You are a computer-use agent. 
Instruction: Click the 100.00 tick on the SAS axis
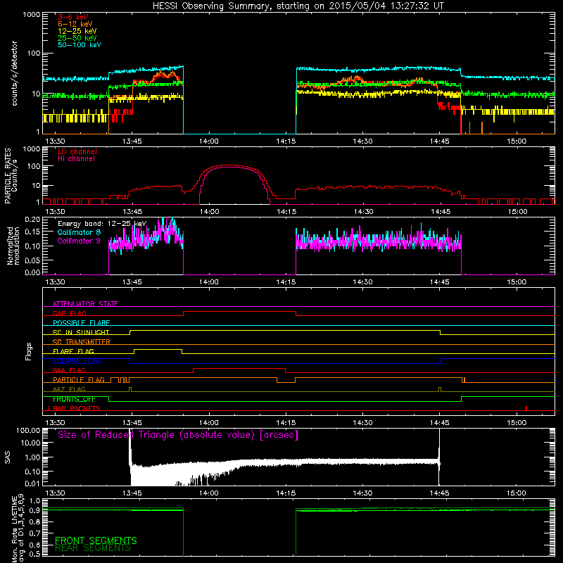(28, 430)
